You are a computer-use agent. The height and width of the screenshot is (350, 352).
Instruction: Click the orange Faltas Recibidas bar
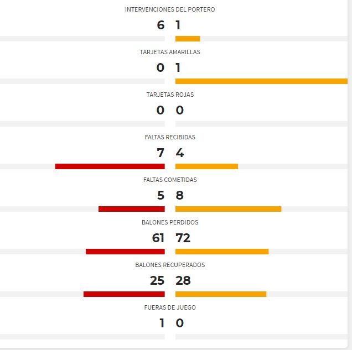tap(207, 166)
